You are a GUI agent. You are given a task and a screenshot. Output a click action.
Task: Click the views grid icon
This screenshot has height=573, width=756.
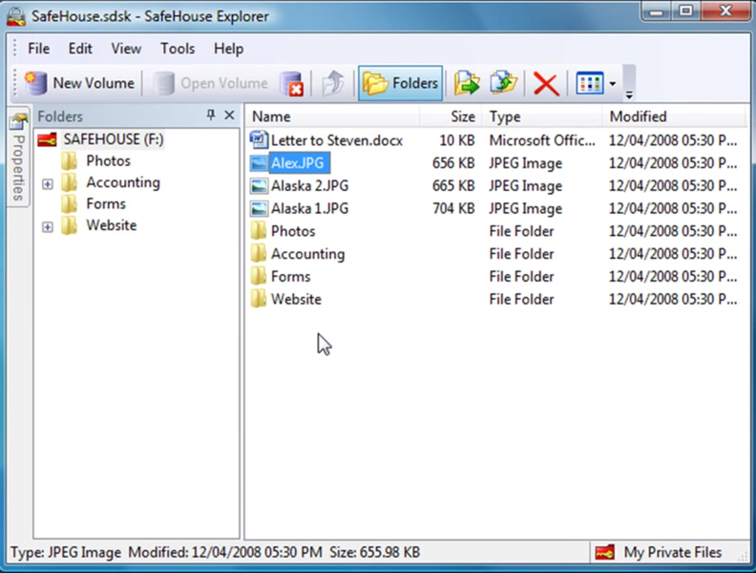point(589,84)
